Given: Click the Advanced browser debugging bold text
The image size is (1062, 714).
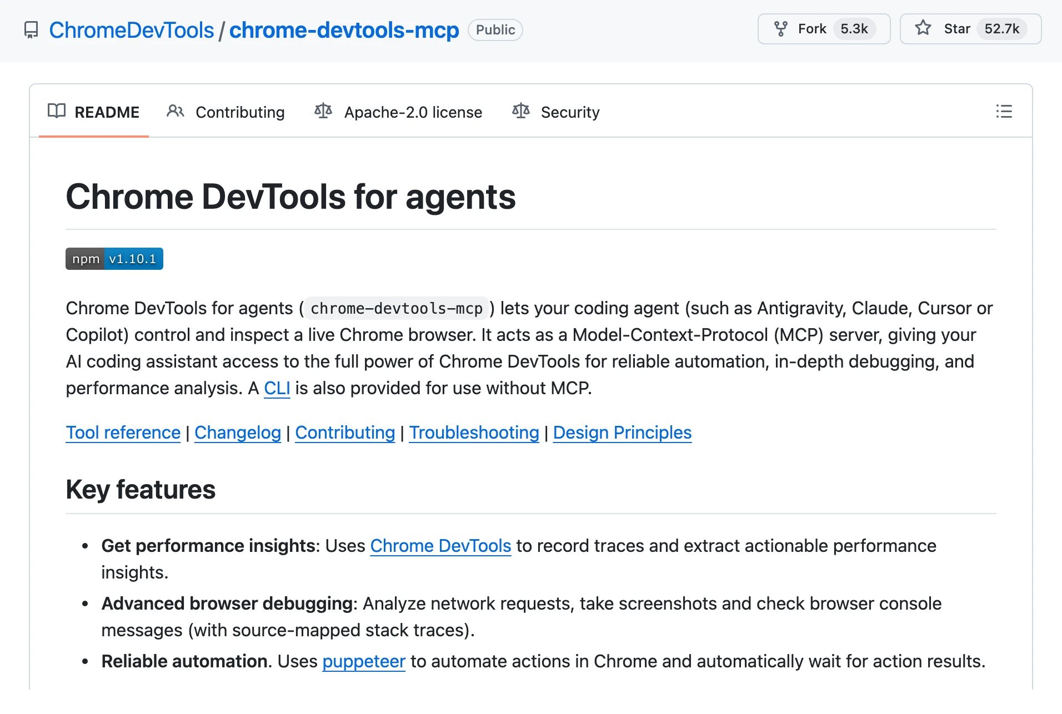Looking at the screenshot, I should (x=227, y=604).
